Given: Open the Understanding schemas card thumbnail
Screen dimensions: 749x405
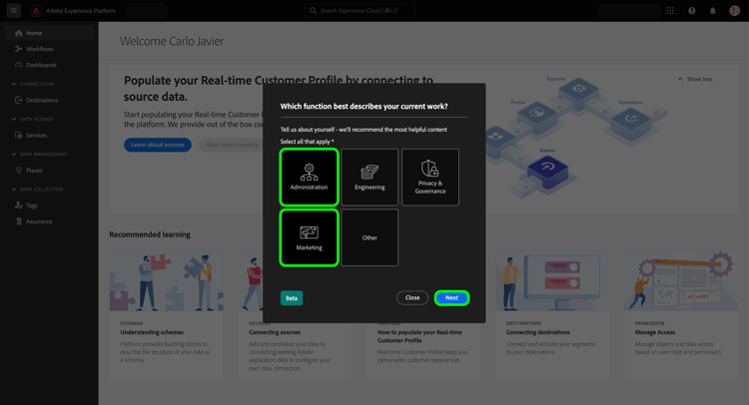Looking at the screenshot, I should [x=166, y=281].
